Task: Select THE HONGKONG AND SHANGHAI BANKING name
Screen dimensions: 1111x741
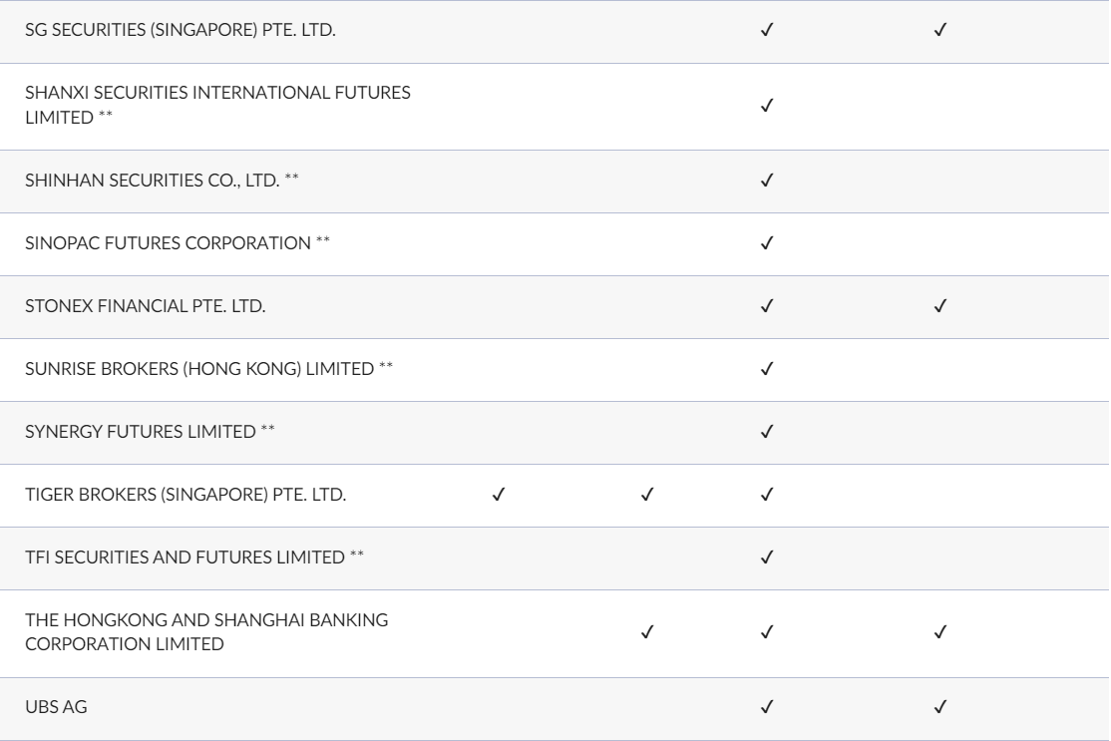Action: pos(206,620)
